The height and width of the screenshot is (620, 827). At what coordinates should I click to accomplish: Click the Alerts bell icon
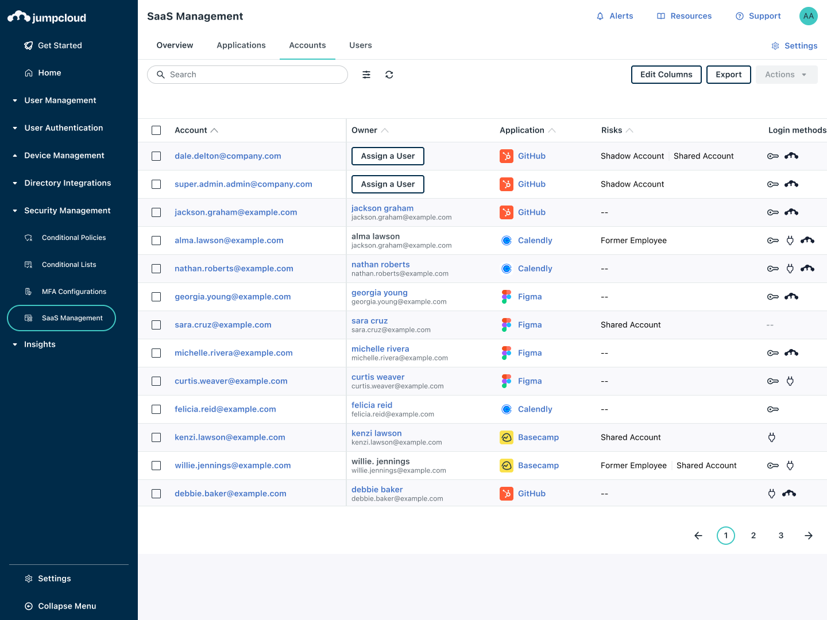pyautogui.click(x=600, y=16)
